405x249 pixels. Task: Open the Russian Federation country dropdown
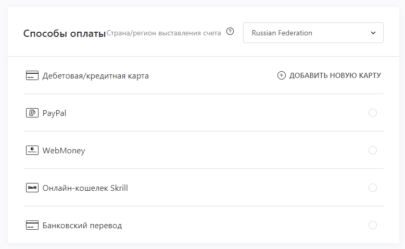tap(313, 33)
